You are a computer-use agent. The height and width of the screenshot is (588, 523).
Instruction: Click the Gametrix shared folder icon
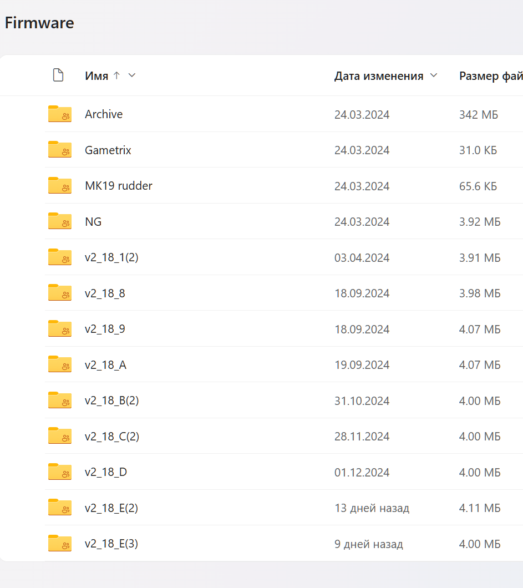(59, 149)
